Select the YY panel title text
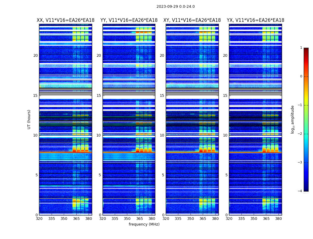The height and width of the screenshot is (239, 313). click(129, 20)
